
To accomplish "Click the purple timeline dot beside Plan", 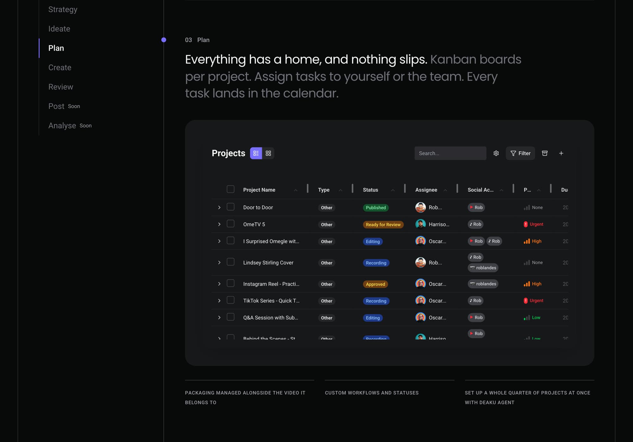I will [x=164, y=40].
